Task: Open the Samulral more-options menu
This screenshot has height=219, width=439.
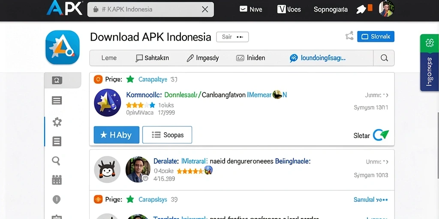Action: point(371,200)
